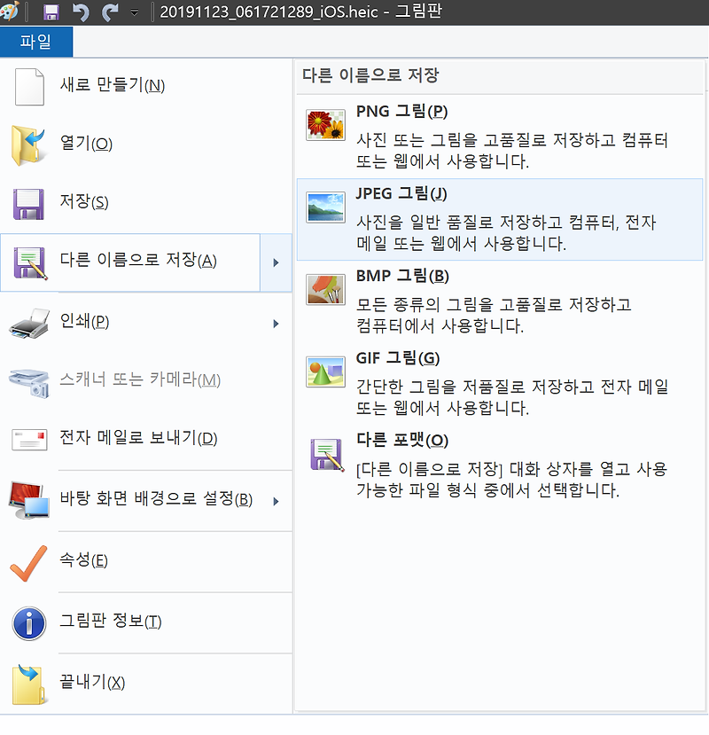This screenshot has height=735, width=709.
Task: Click the blank page icon for 새로 만들기
Action: [29, 87]
